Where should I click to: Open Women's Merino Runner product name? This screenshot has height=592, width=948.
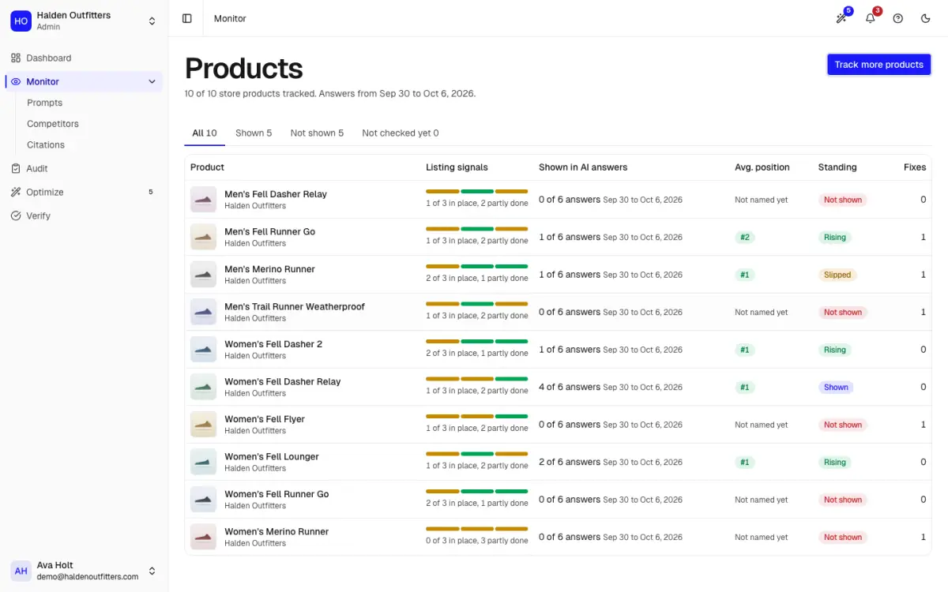pos(276,531)
